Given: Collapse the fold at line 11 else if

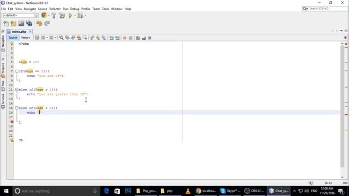Looking at the screenshot, I should pyautogui.click(x=17, y=89).
